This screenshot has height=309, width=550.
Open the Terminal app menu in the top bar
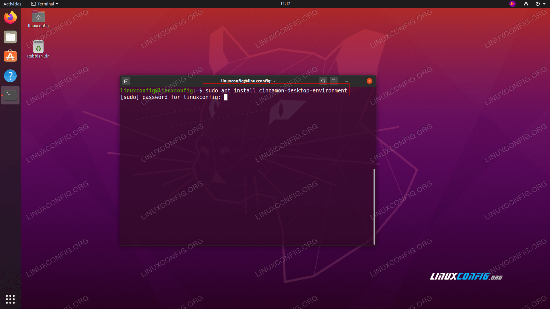pyautogui.click(x=45, y=4)
